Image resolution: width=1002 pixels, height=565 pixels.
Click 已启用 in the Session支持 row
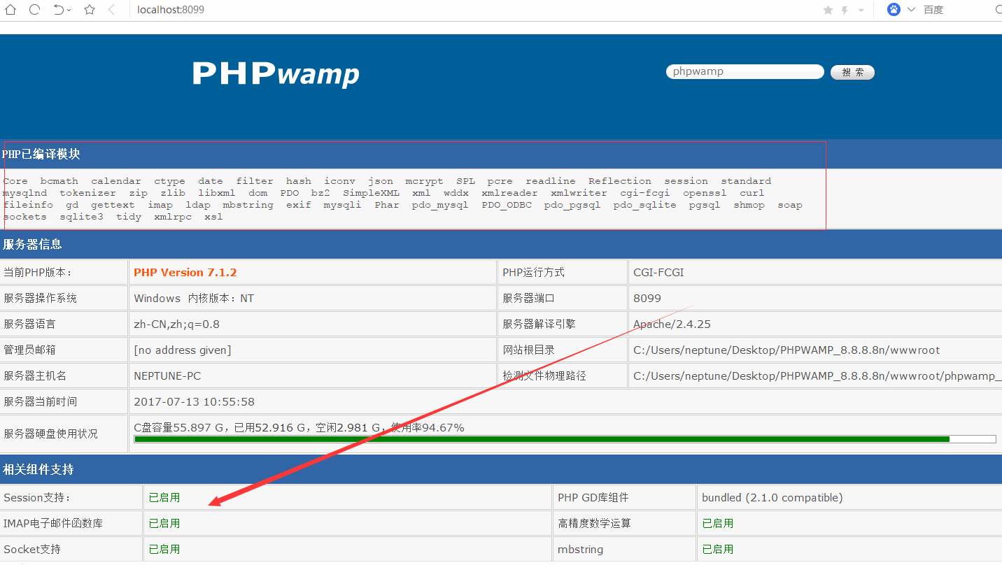click(164, 498)
